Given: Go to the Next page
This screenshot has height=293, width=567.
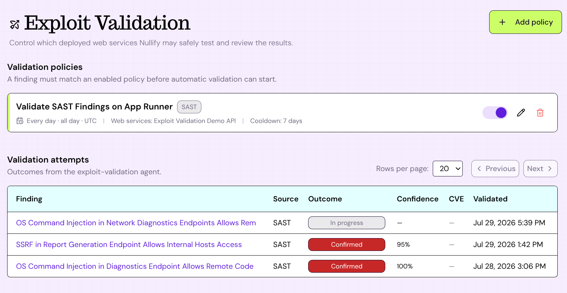Looking at the screenshot, I should pos(541,169).
